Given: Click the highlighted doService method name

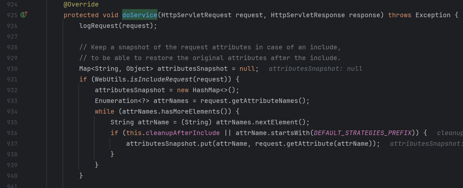Looking at the screenshot, I should coord(139,15).
